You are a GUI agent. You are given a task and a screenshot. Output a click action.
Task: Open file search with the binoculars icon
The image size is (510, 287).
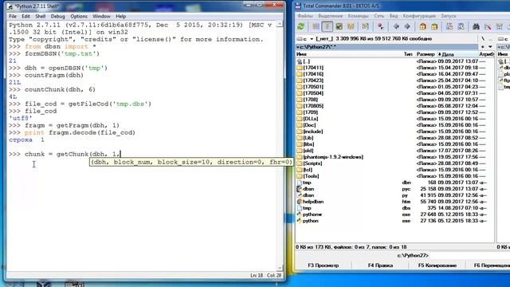point(476,26)
